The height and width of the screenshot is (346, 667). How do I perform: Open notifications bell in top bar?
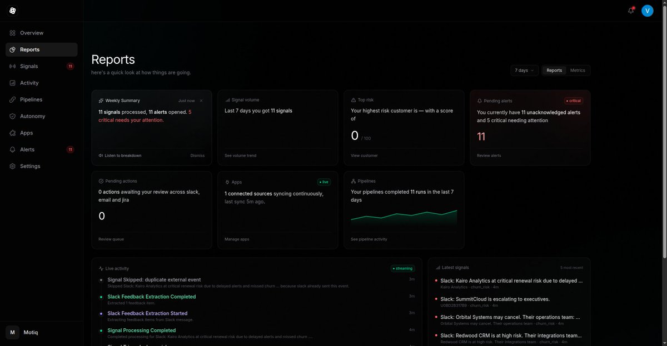coord(631,11)
